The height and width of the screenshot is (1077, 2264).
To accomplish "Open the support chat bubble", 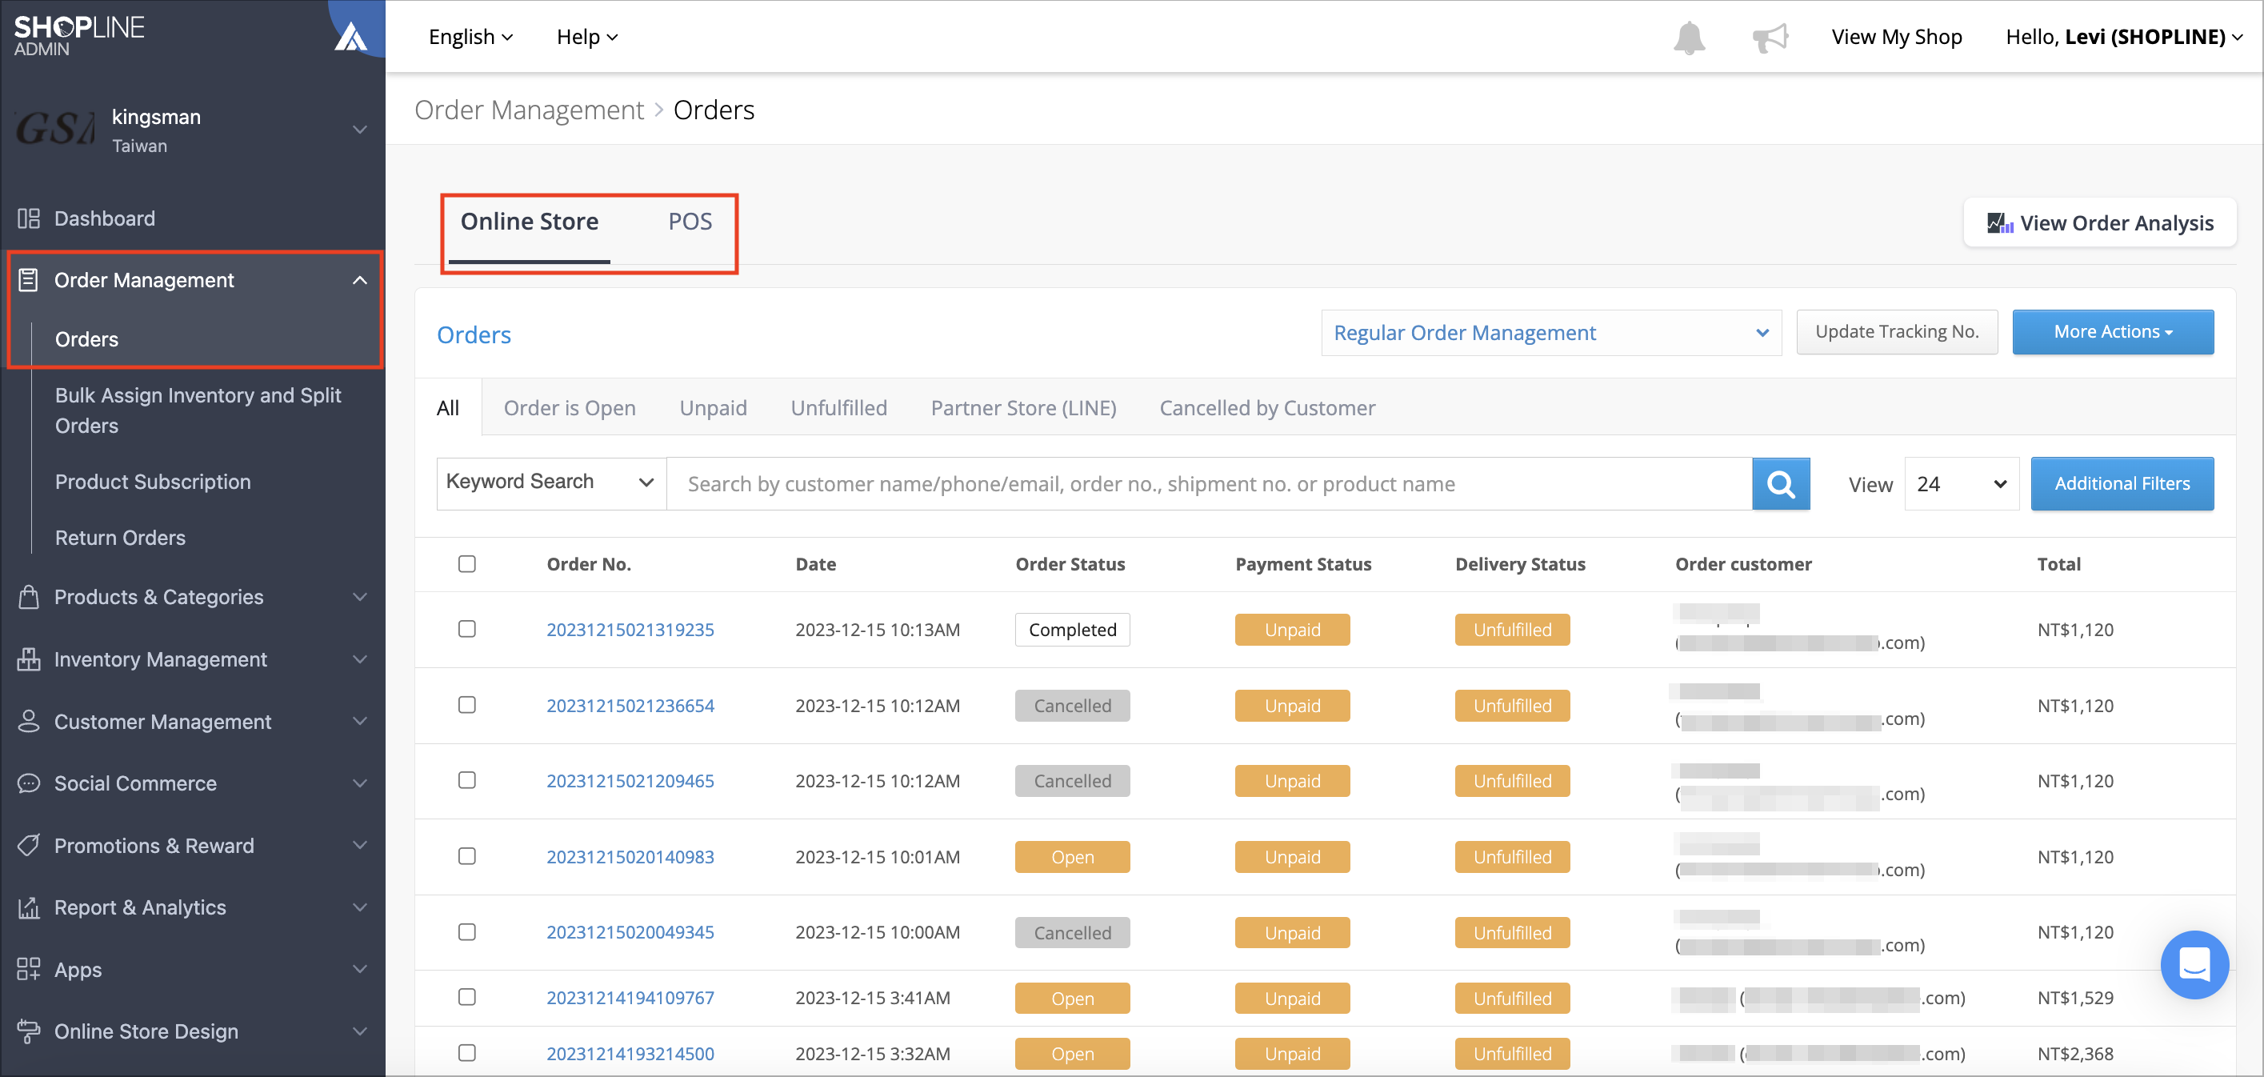I will pyautogui.click(x=2194, y=964).
